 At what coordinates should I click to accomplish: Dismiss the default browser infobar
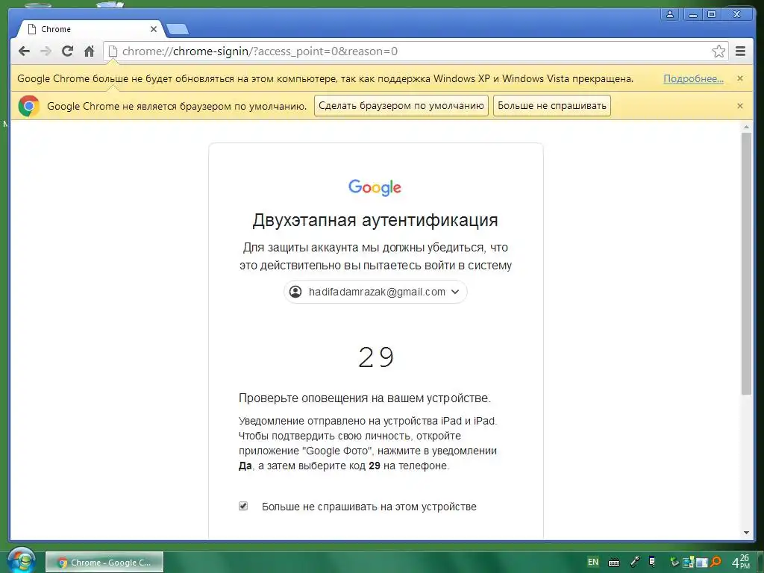[740, 106]
